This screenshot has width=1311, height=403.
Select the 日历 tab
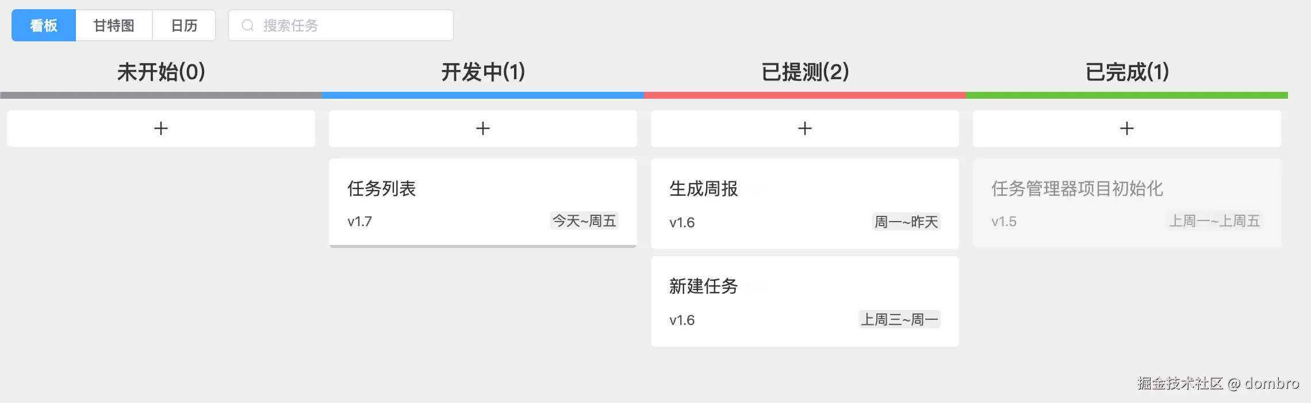click(x=184, y=25)
